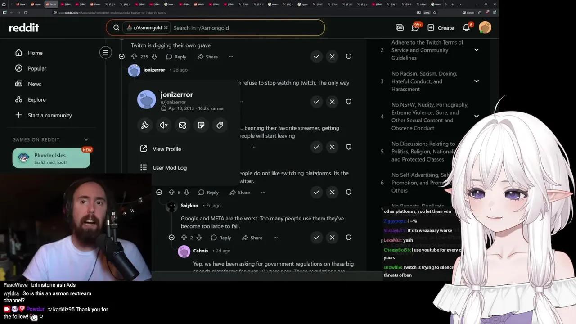576x324 pixels.
Task: Add a mod note via note icon
Action: pos(201,125)
